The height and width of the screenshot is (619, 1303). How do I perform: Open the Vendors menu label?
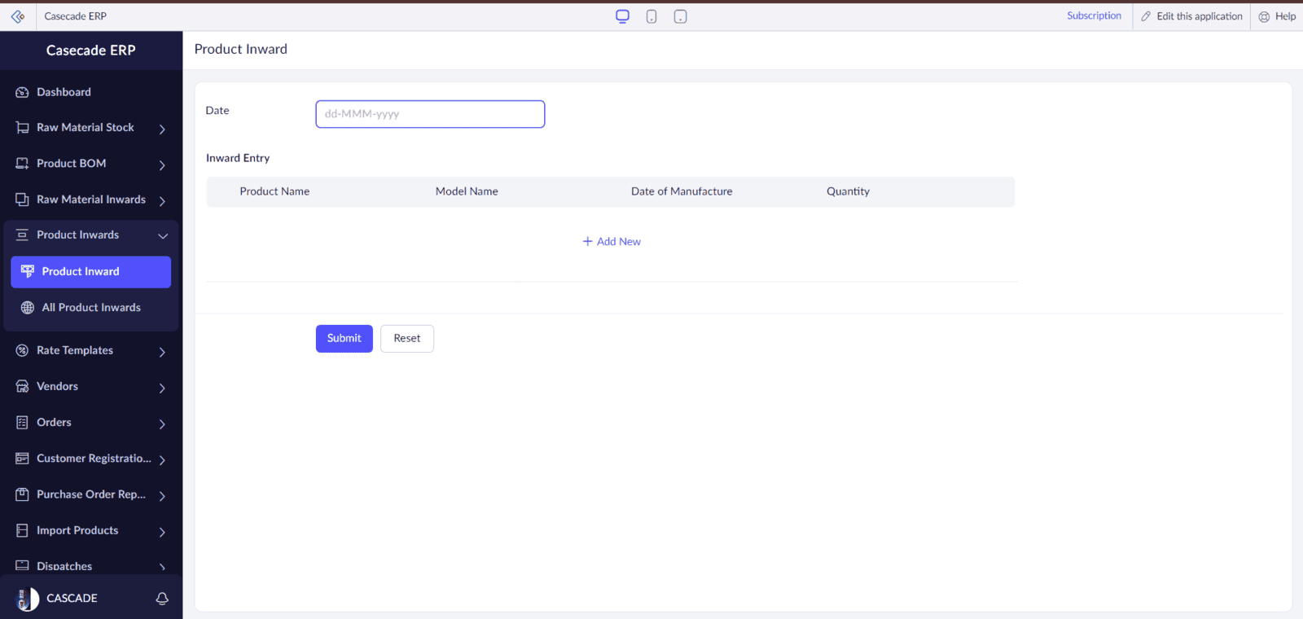[x=57, y=386]
